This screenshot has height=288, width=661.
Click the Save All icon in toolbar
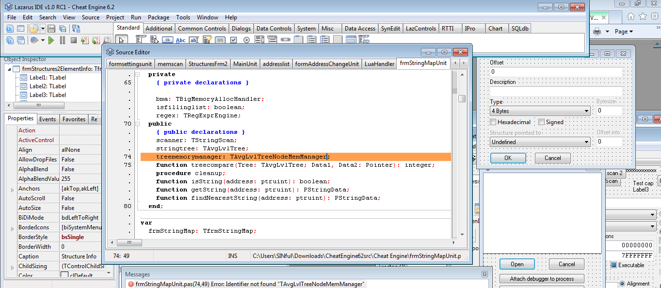pyautogui.click(x=63, y=29)
